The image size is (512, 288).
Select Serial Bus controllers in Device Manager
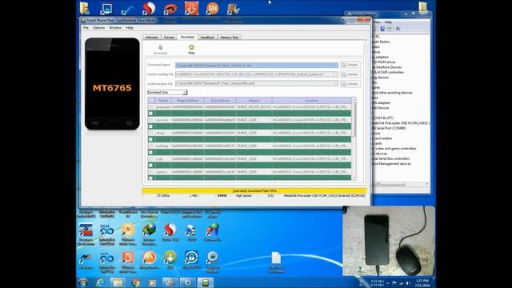point(391,158)
